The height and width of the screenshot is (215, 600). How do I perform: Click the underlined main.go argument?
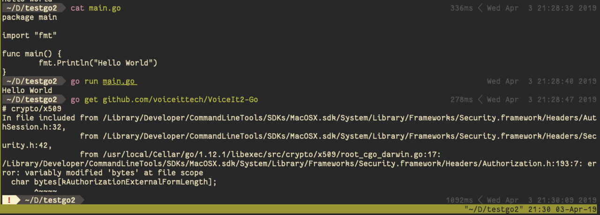tap(119, 82)
